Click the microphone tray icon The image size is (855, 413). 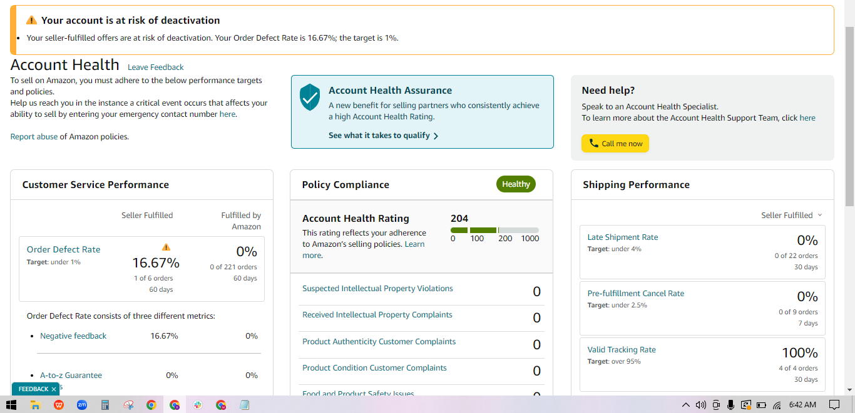(x=730, y=405)
